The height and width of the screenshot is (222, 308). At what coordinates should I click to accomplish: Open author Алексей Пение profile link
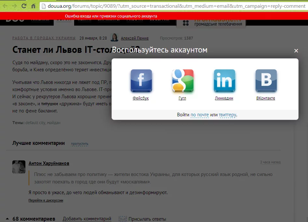pos(135,38)
